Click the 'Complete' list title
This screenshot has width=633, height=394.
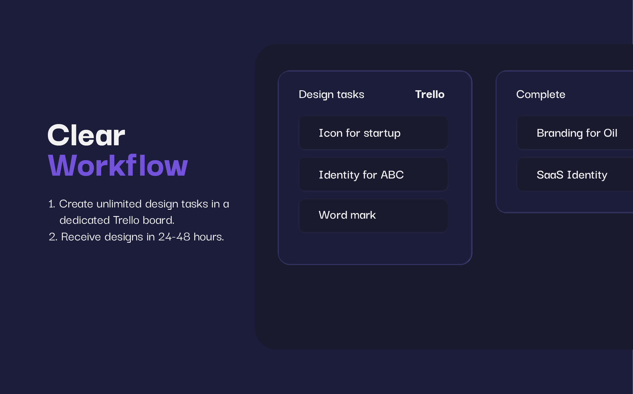[540, 94]
